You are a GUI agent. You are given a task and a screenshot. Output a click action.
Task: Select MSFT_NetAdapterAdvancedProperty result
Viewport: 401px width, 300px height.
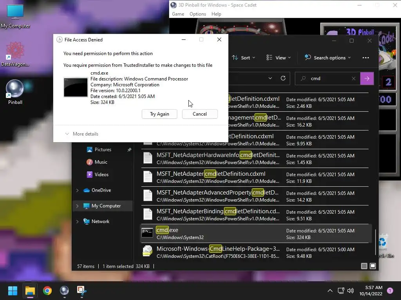coord(255,196)
